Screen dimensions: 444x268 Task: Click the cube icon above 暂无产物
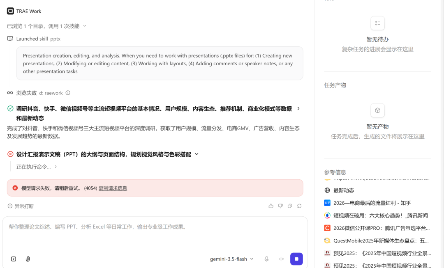(x=377, y=110)
